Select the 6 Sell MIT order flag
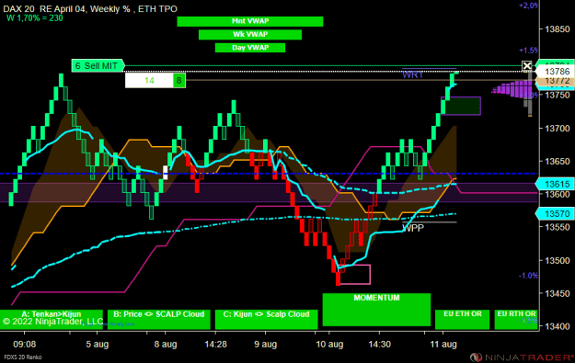575x363 pixels. pos(98,66)
